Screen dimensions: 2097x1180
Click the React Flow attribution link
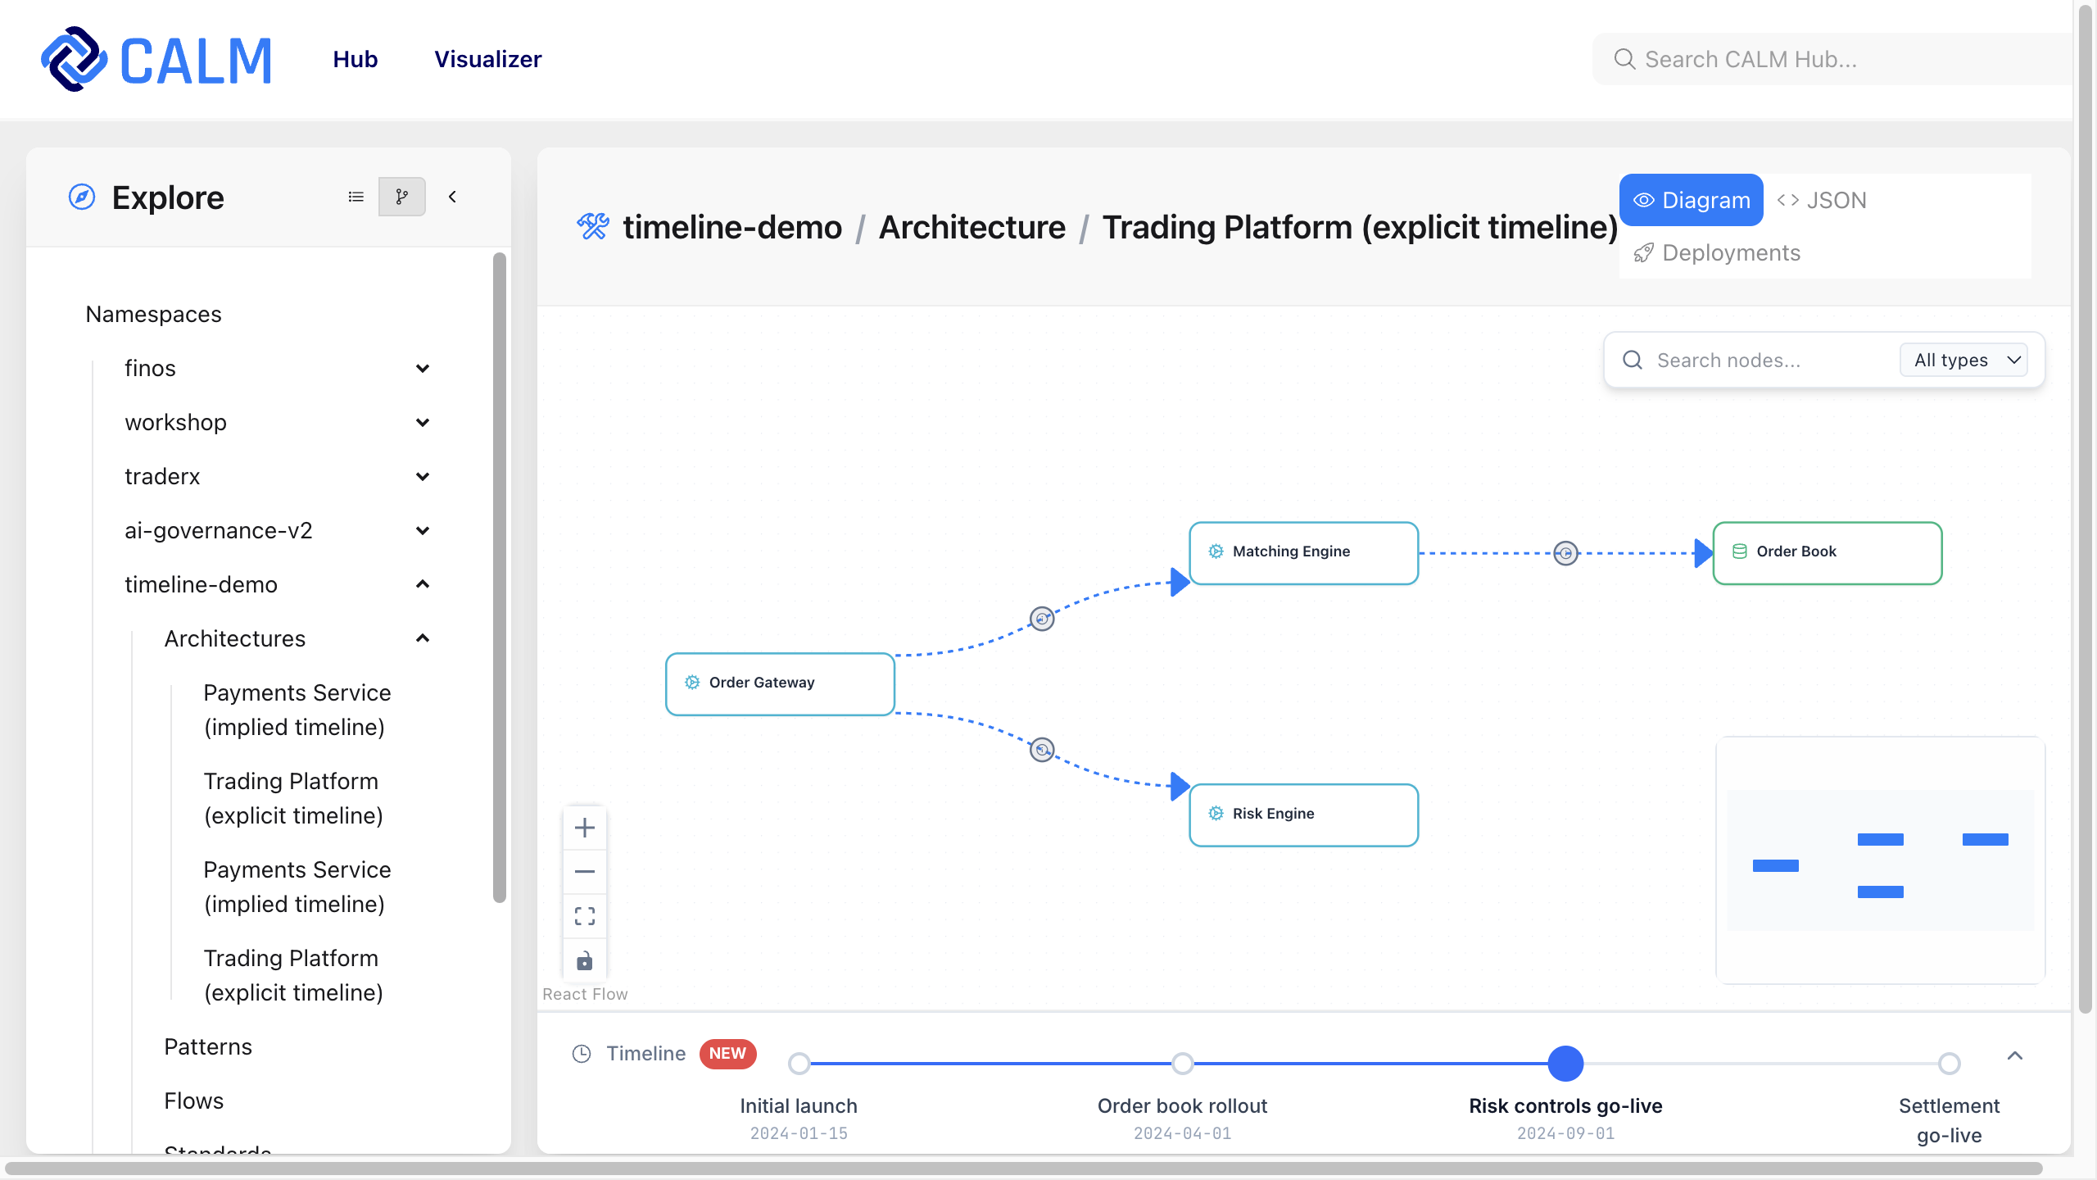click(585, 994)
